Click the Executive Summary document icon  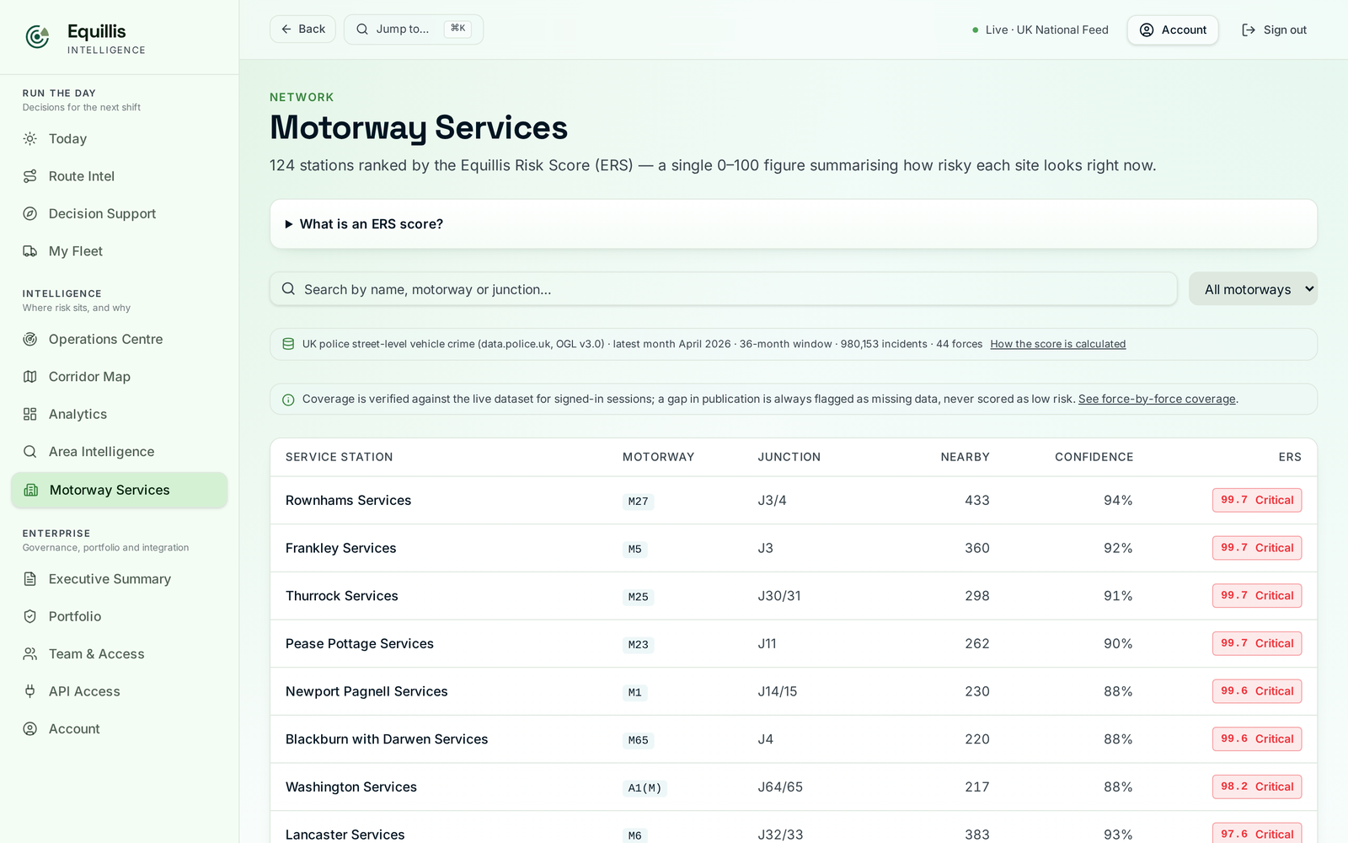point(30,579)
